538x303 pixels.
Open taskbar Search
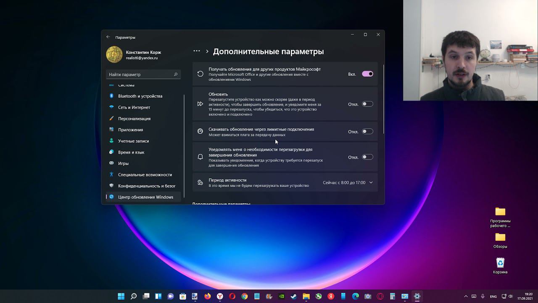[x=134, y=296]
